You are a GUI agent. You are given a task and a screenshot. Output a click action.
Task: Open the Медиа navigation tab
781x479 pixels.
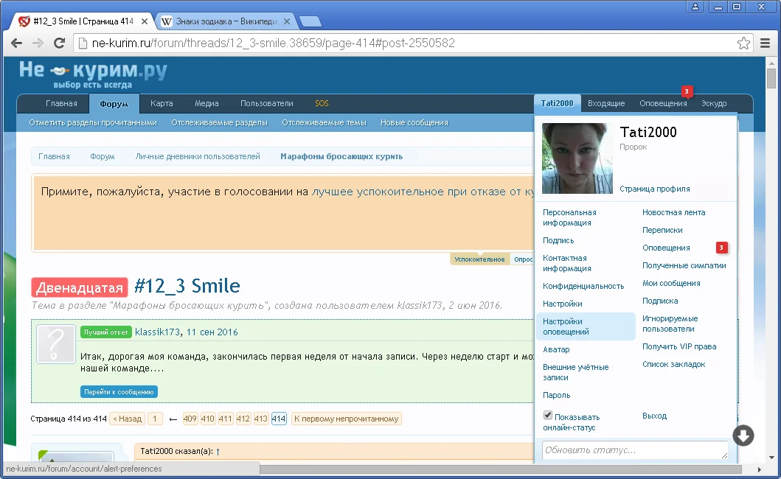click(206, 103)
